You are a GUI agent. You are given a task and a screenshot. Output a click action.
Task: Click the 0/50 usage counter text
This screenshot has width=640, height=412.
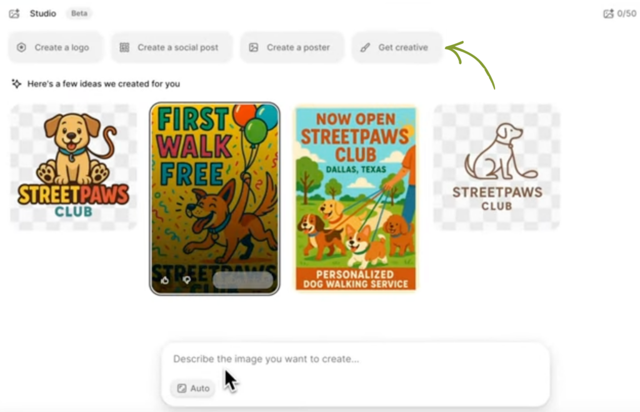627,14
